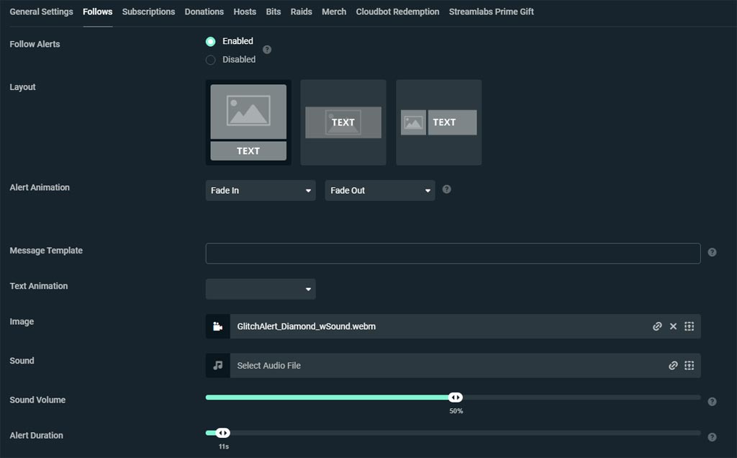Open media gallery grid icon in Image row

(689, 326)
